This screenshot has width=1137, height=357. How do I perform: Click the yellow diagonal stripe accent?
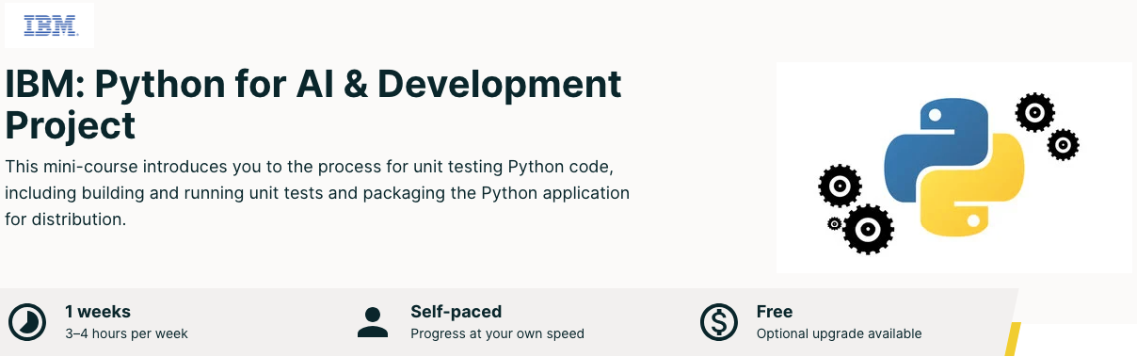[x=1013, y=340]
